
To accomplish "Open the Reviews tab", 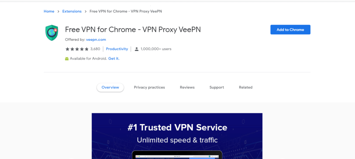I will point(187,87).
